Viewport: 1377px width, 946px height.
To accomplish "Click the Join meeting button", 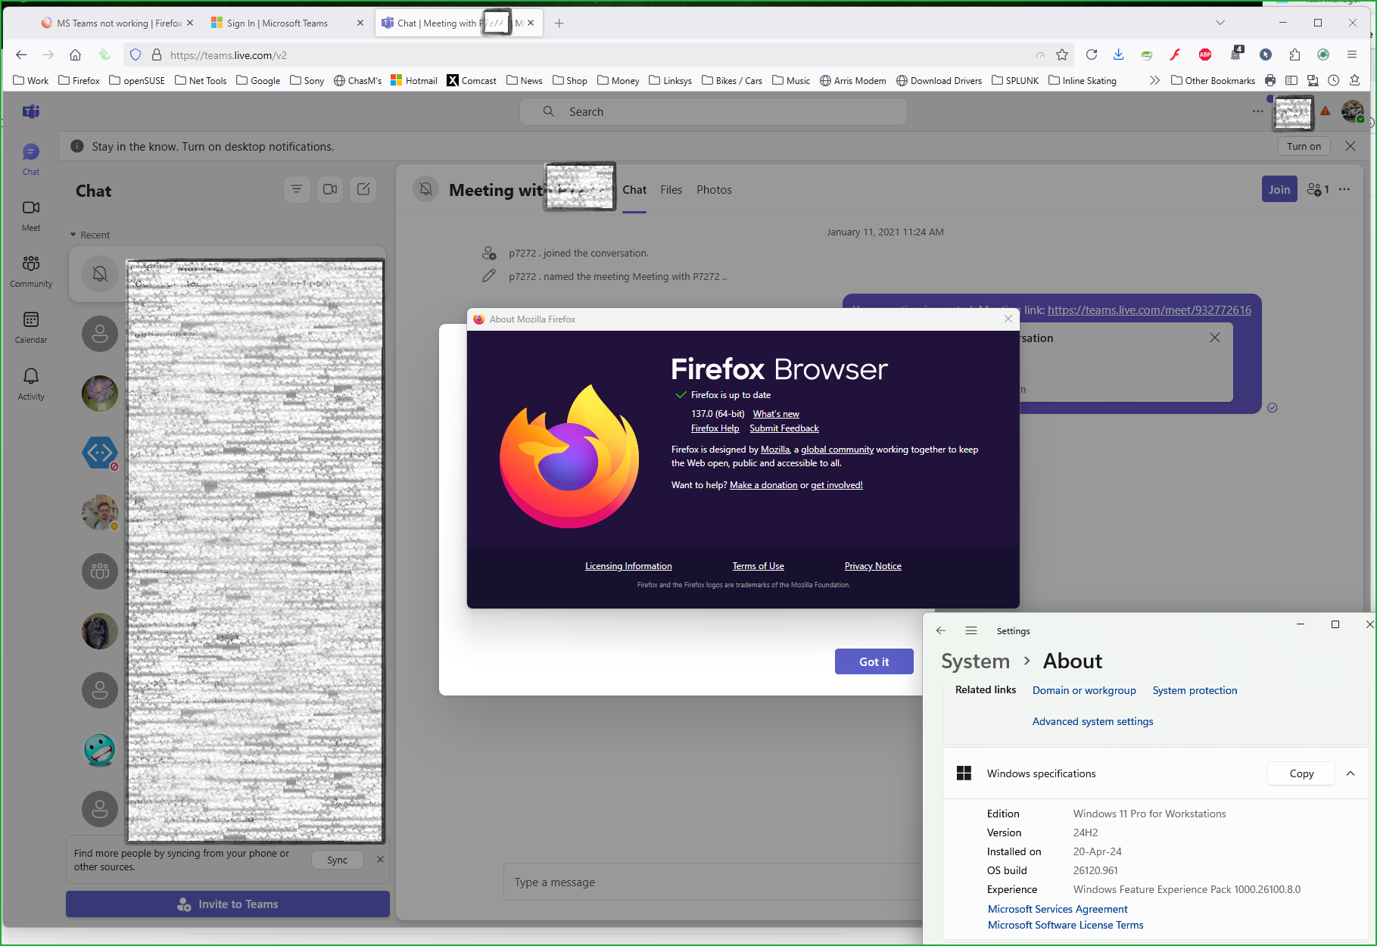I will (x=1279, y=189).
